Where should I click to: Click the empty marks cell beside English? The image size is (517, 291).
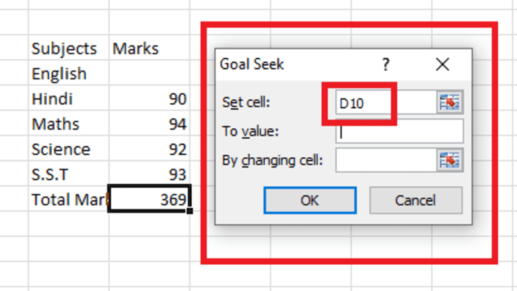click(149, 74)
